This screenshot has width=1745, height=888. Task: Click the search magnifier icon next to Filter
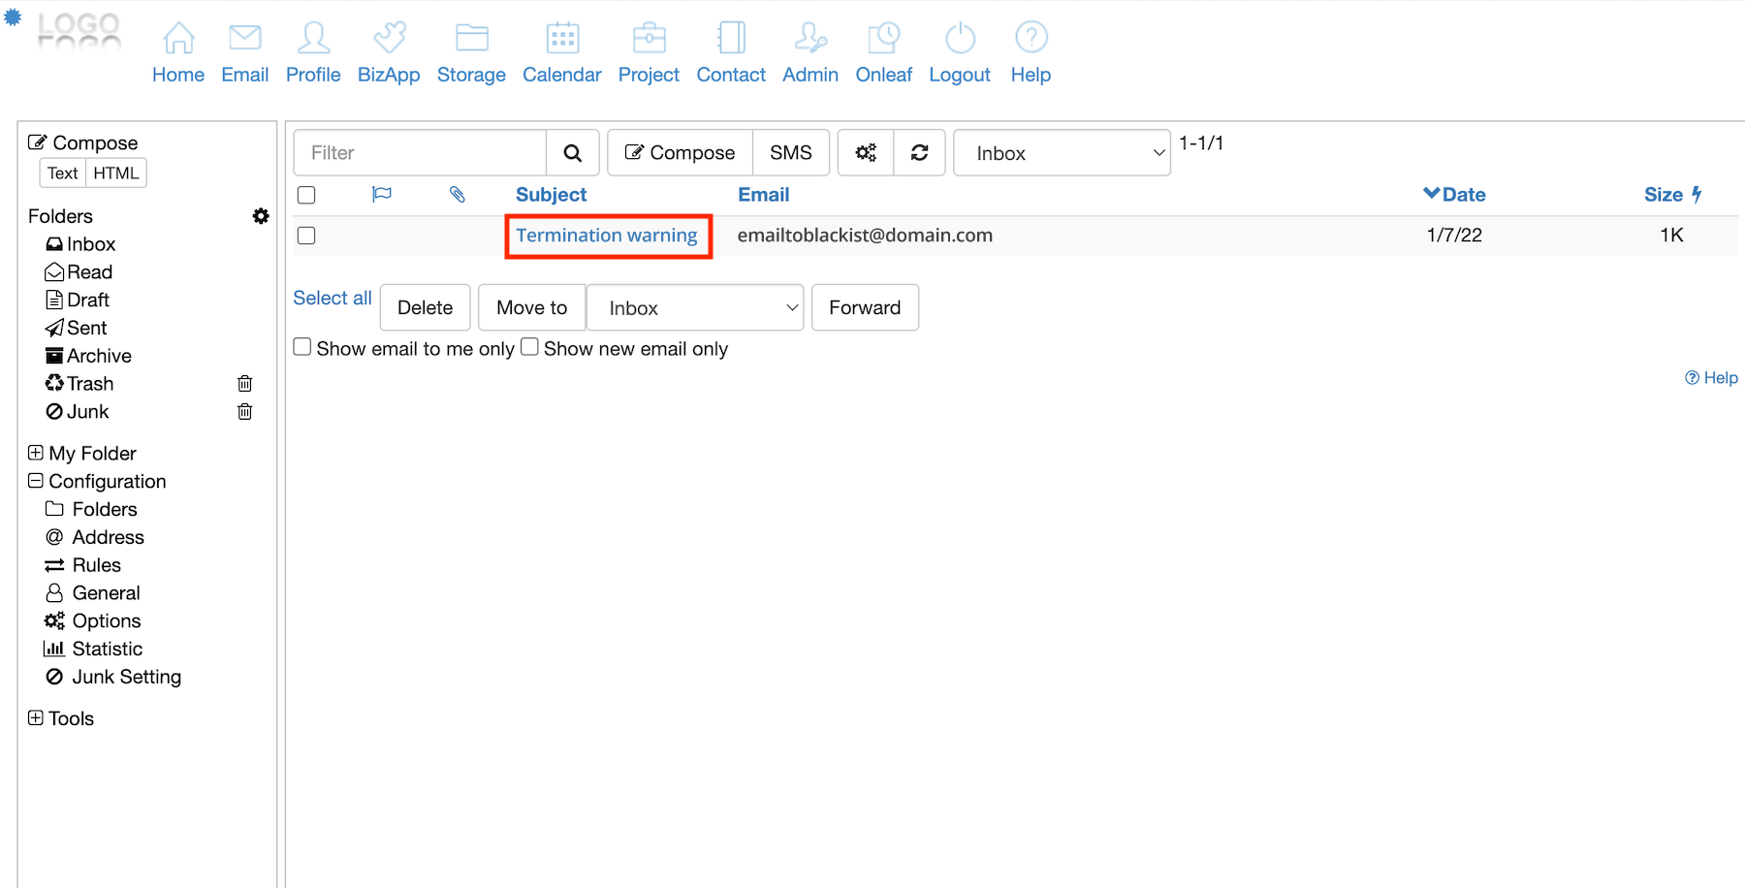[572, 153]
